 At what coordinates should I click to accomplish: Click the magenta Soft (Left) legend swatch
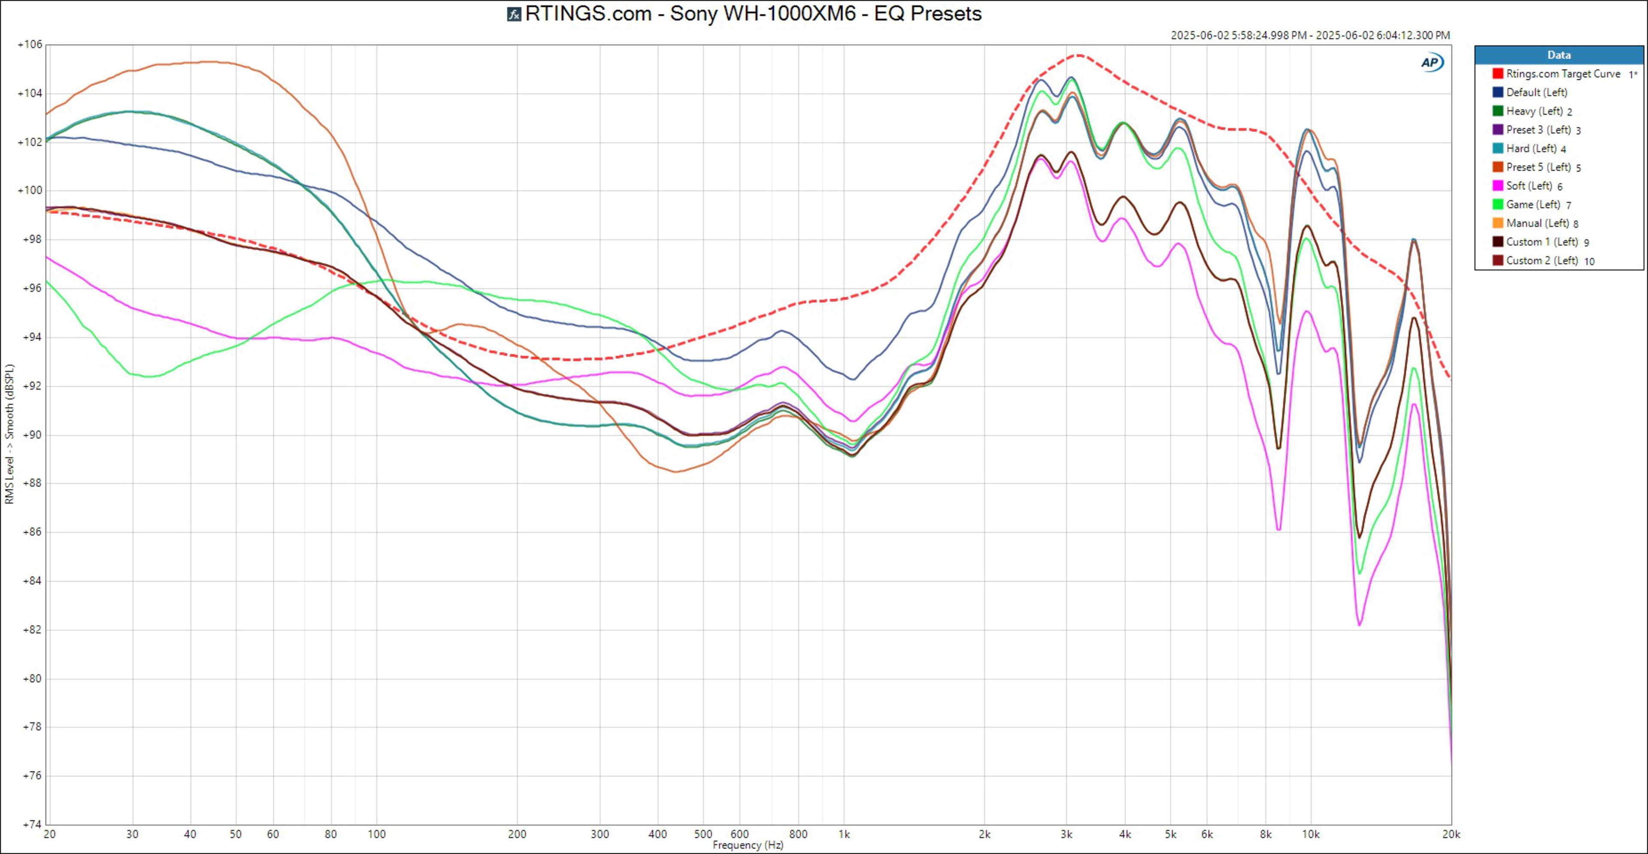(x=1498, y=185)
